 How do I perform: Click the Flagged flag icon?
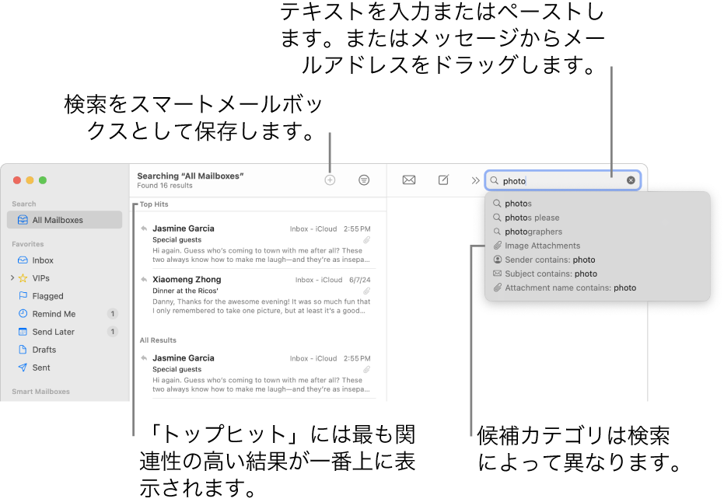[23, 296]
